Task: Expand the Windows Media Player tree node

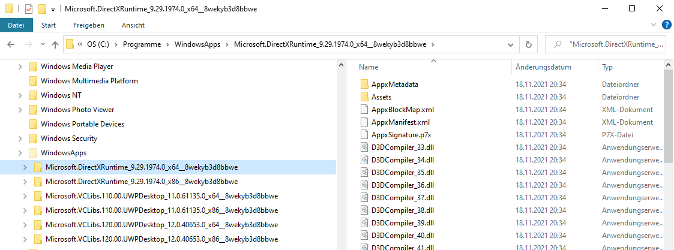Action: [x=20, y=67]
